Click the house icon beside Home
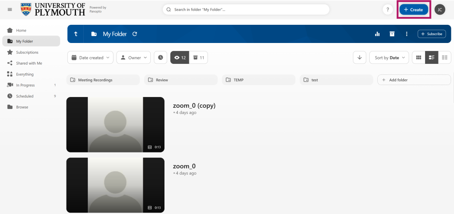Screen dimensions: 454x214 10,31
